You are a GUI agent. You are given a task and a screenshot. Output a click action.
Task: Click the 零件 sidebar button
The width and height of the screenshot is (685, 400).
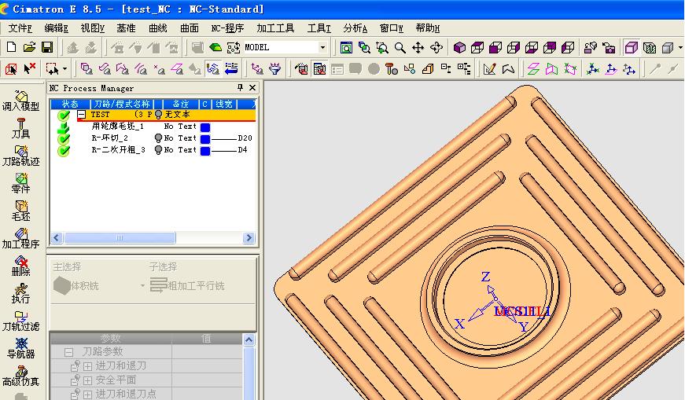click(x=20, y=184)
